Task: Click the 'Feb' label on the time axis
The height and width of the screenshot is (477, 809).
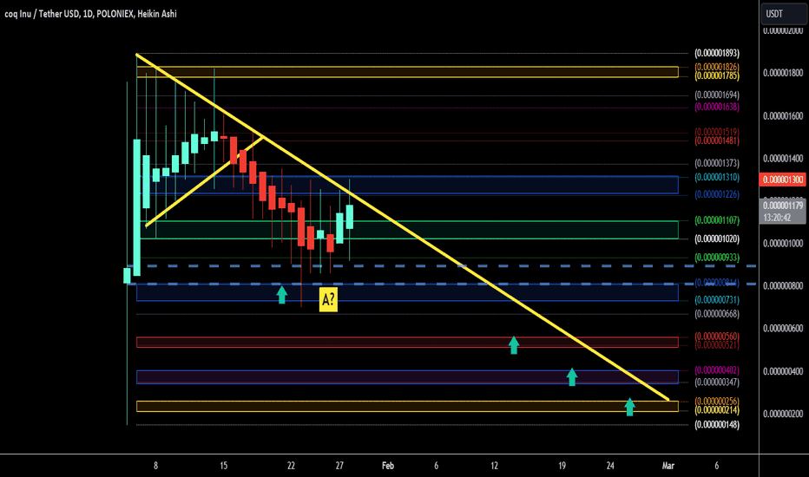Action: click(387, 466)
